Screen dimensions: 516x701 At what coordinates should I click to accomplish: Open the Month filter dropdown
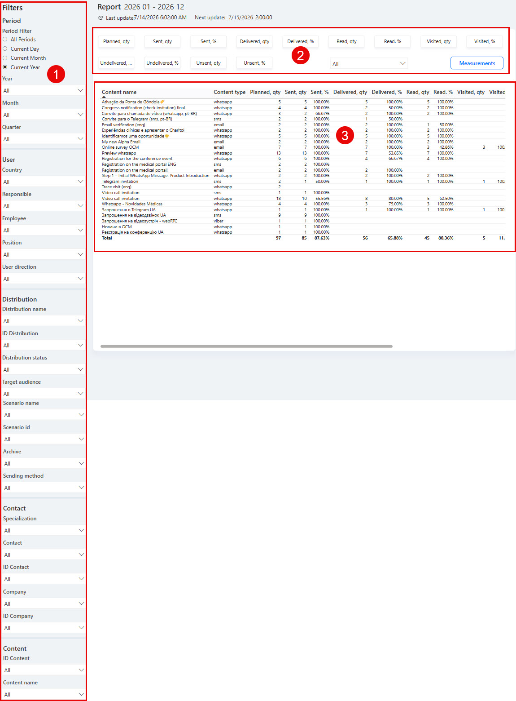tap(43, 115)
